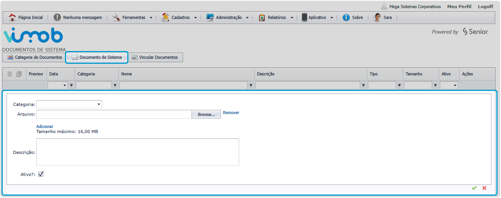This screenshot has width=501, height=198.
Task: Click the vimob logo
Action: click(x=33, y=35)
